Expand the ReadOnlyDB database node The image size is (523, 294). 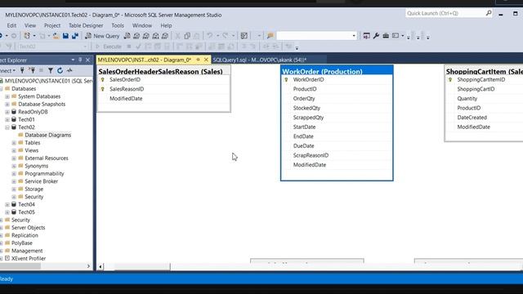point(7,112)
